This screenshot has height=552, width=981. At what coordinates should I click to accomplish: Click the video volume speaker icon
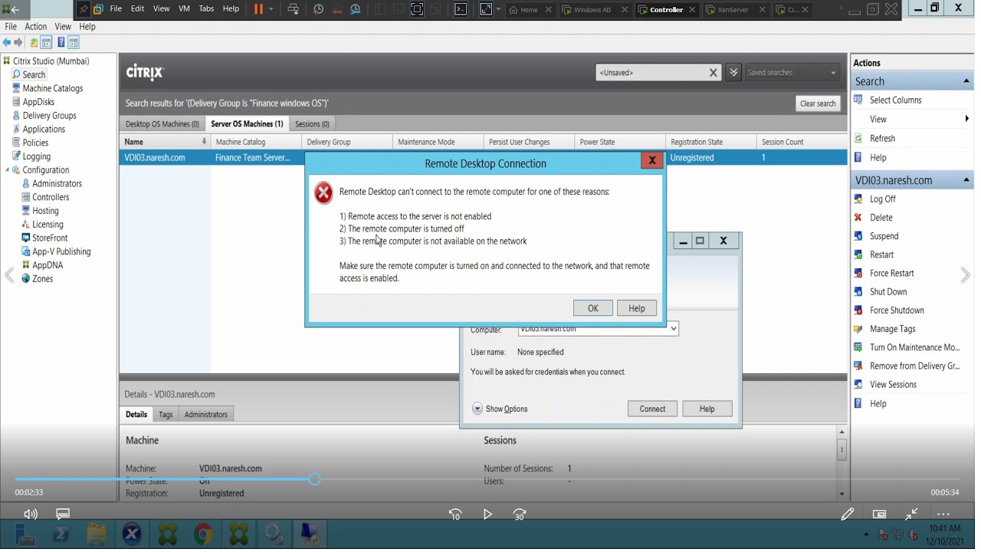tap(31, 514)
